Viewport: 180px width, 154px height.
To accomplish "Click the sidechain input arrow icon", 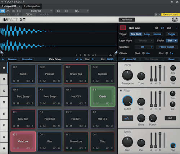I will 59,11.
